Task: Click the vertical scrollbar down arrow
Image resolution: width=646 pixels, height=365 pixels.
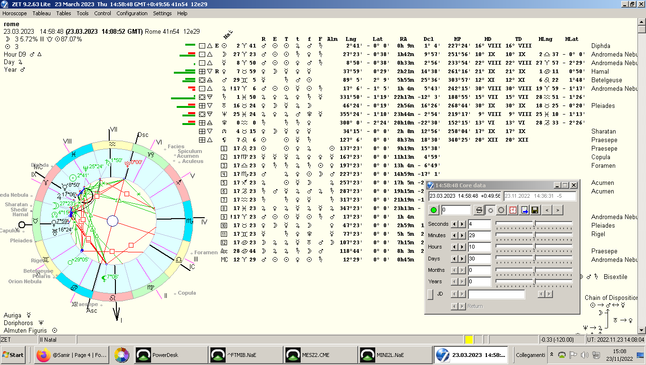Action: pos(642,330)
